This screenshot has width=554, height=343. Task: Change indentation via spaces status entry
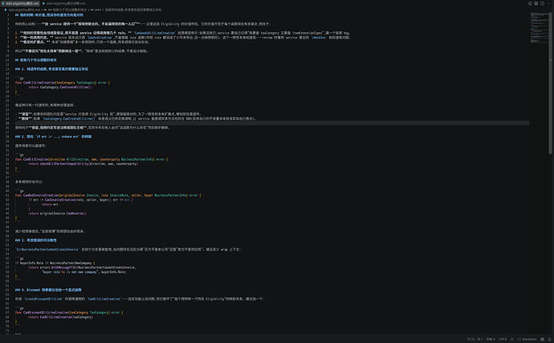click(x=491, y=339)
